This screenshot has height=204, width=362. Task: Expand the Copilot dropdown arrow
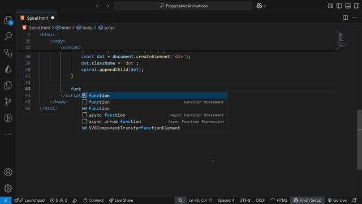(265, 6)
